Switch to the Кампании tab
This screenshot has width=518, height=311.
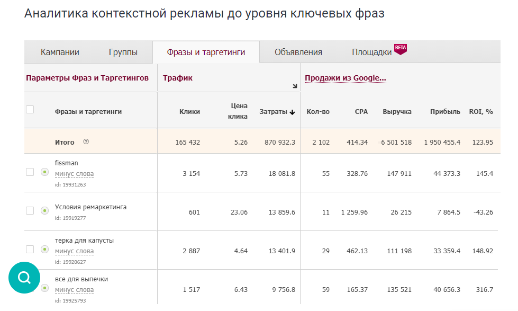[x=60, y=52]
